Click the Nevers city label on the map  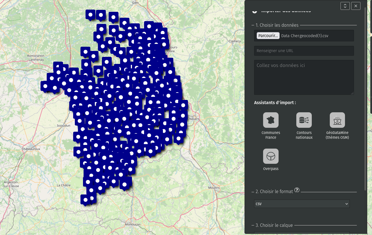coord(194,119)
